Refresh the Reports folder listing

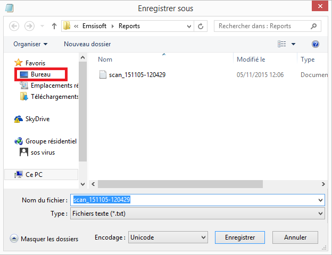tap(201, 26)
